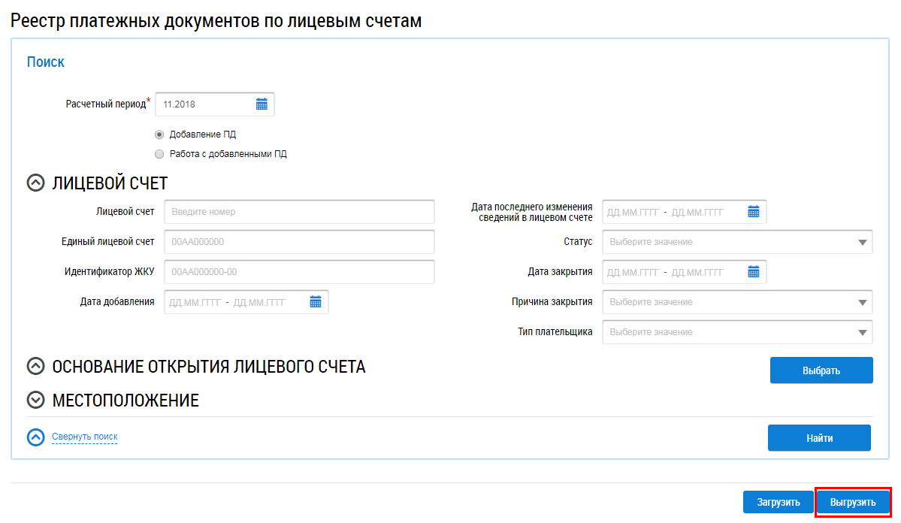Click the Выгрузить button
Image resolution: width=901 pixels, height=523 pixels.
(x=852, y=502)
